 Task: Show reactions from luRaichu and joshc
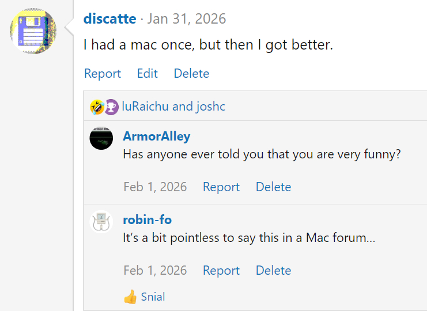[x=173, y=107]
